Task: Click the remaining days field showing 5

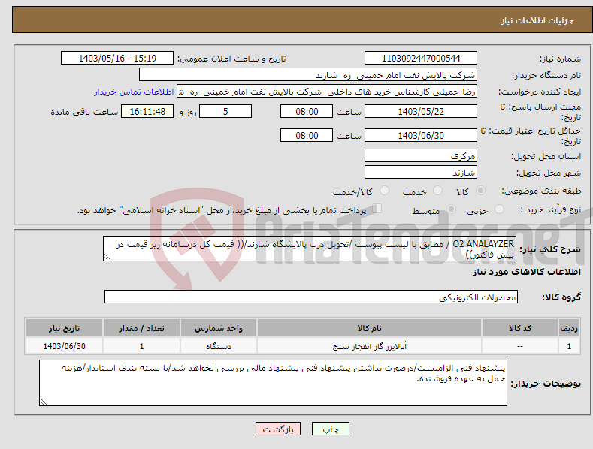Action: 225,111
